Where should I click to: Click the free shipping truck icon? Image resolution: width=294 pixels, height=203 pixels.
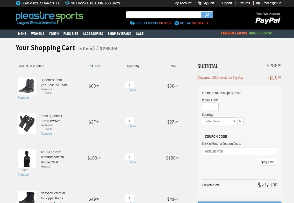point(132,23)
